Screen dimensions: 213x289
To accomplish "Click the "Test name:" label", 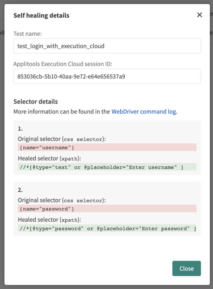I will click(x=27, y=34).
